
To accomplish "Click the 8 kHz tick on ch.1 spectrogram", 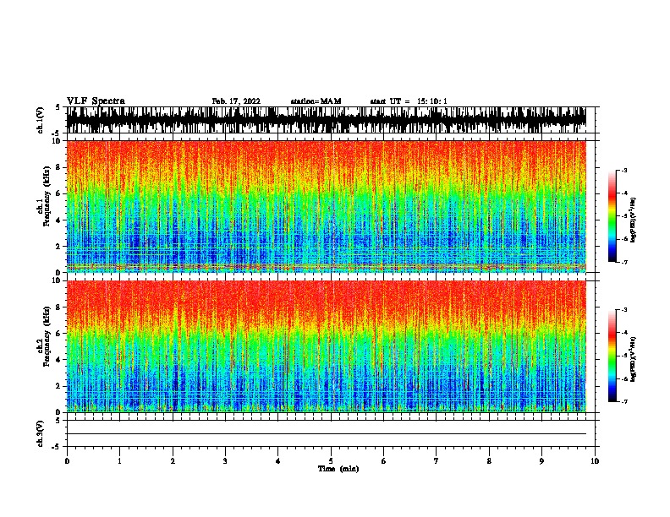I will pyautogui.click(x=59, y=167).
